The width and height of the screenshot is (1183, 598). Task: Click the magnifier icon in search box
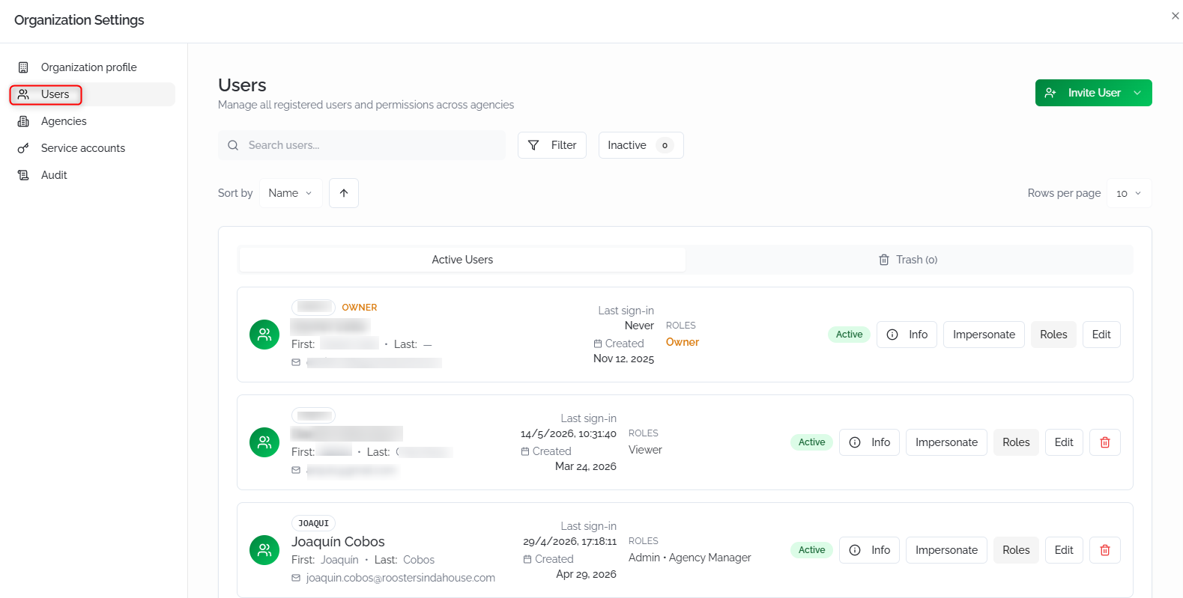(x=233, y=145)
